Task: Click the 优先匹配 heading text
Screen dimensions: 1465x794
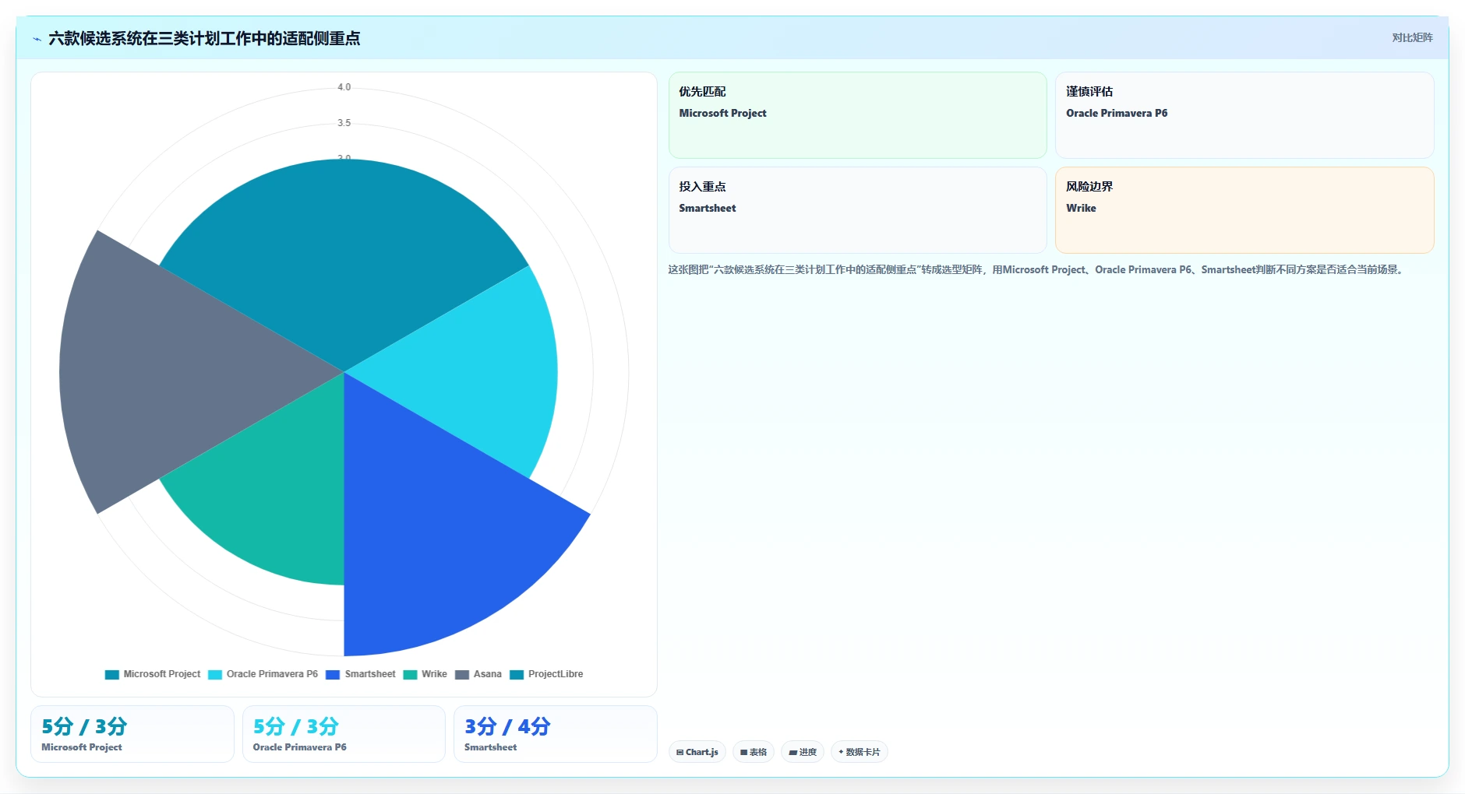Action: click(702, 91)
